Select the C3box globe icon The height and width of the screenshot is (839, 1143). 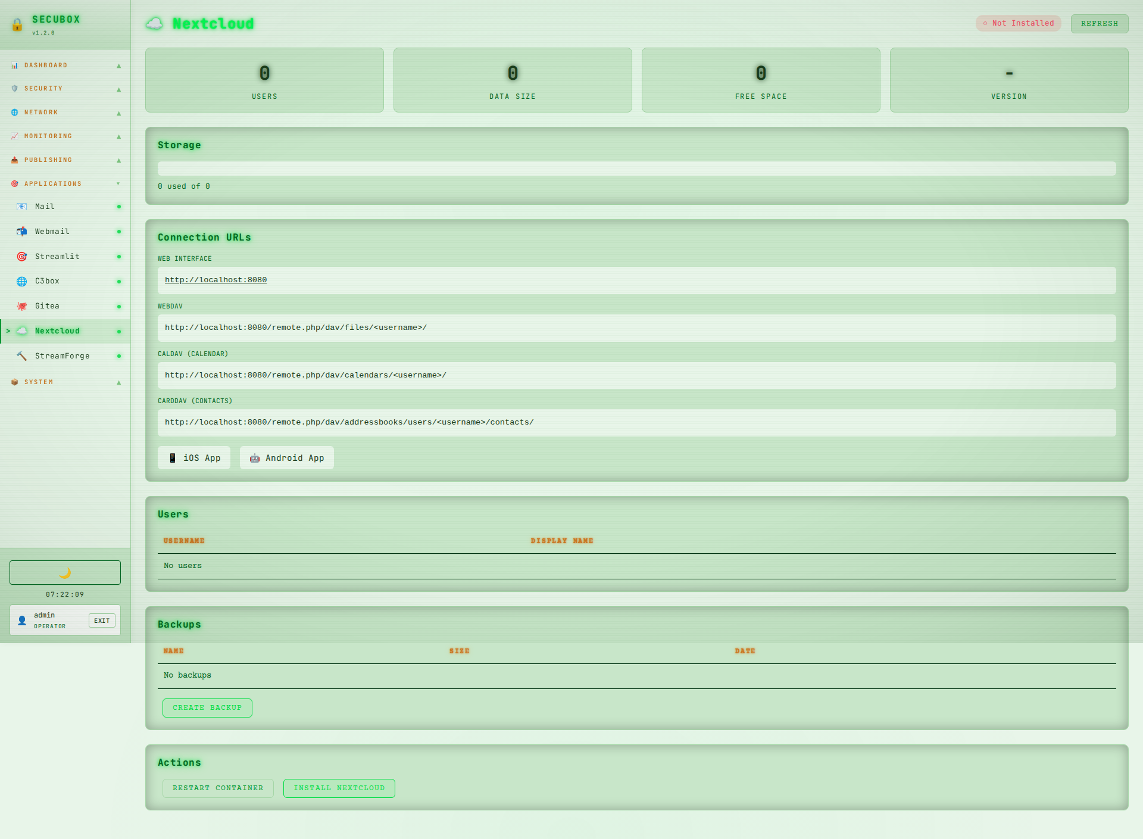[21, 280]
